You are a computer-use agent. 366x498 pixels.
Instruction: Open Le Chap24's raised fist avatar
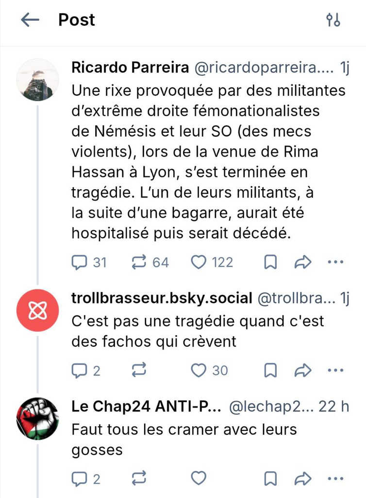pyautogui.click(x=37, y=418)
